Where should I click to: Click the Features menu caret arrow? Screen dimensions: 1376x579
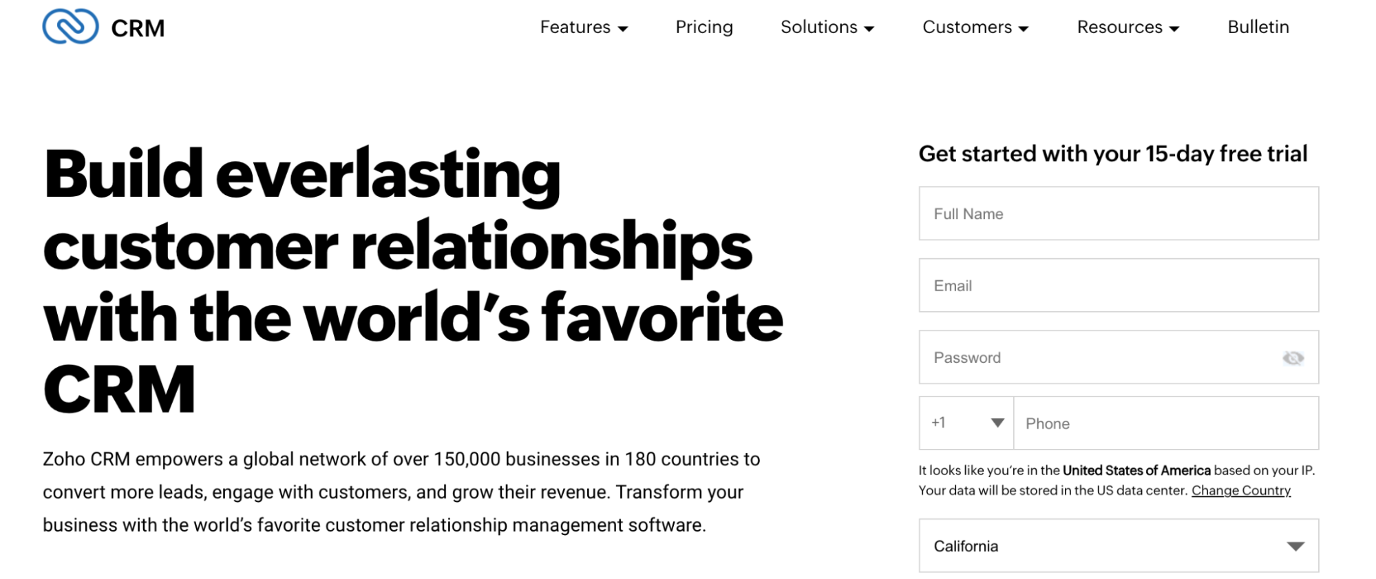pyautogui.click(x=623, y=29)
